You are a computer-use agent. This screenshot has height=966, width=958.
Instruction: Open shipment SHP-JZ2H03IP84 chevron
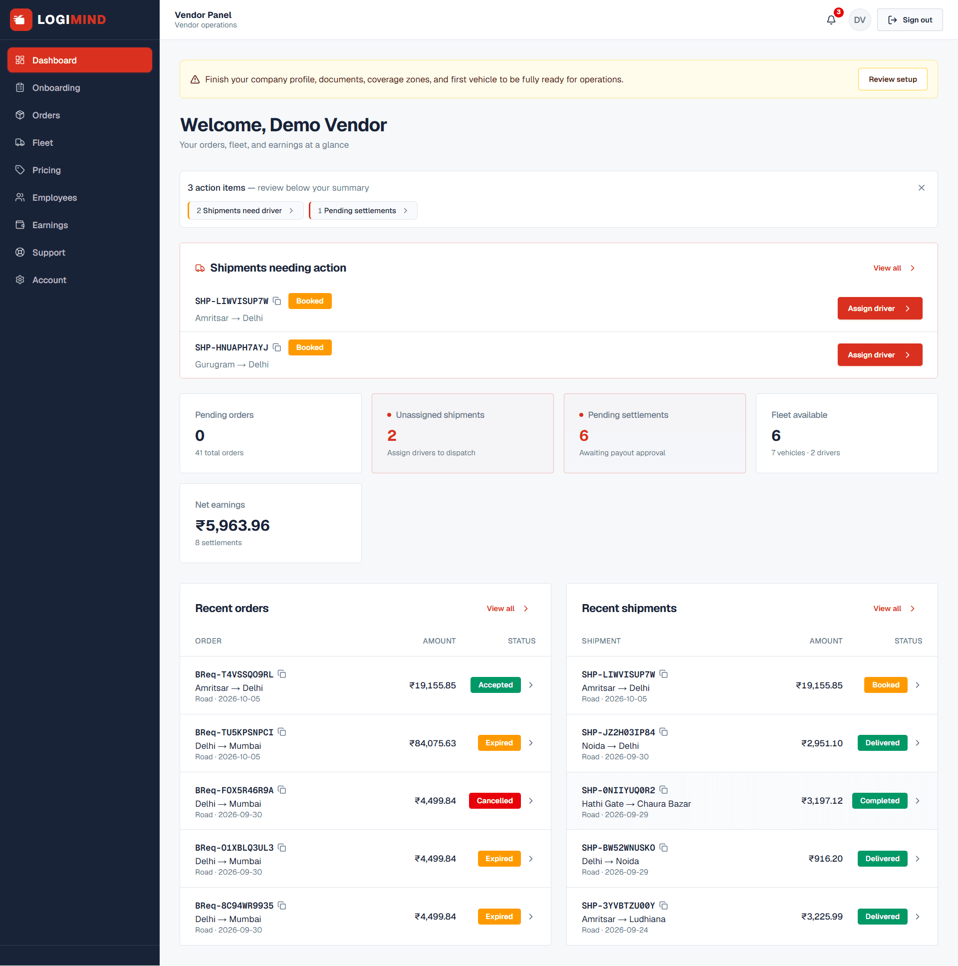918,743
